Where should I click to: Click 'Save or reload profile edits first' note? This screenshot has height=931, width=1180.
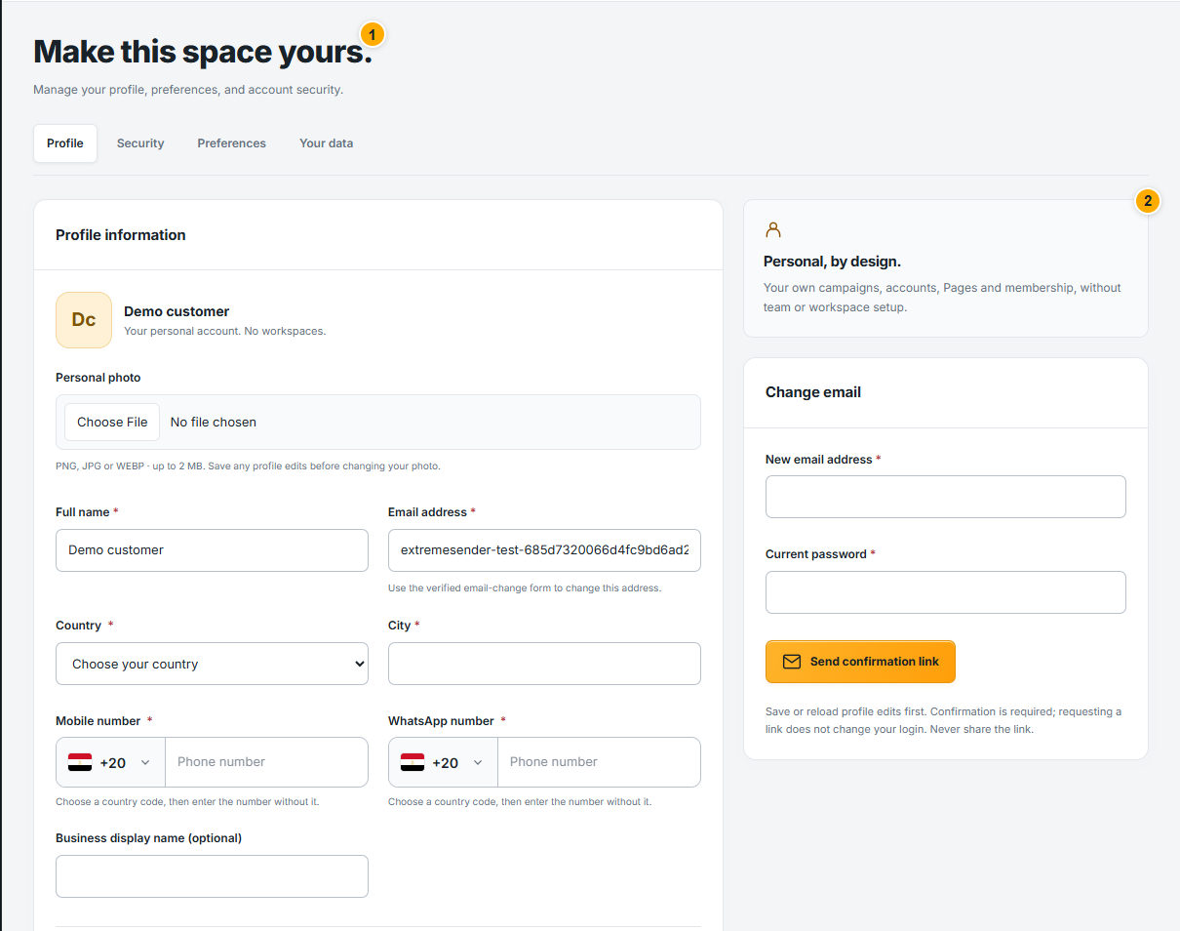[943, 720]
